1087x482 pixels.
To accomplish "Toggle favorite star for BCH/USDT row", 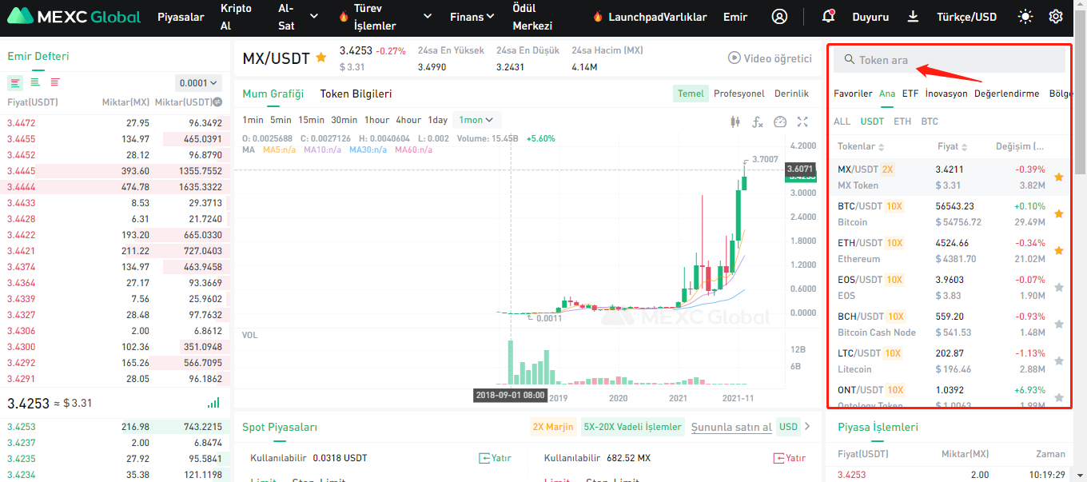I will (x=1059, y=324).
